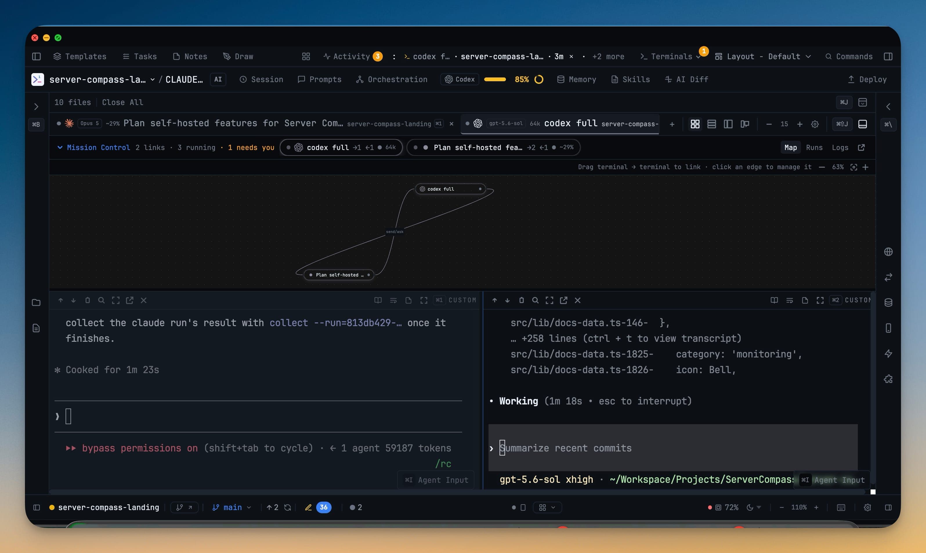Pop out Mission Control in external window
This screenshot has width=926, height=553.
tap(861, 147)
